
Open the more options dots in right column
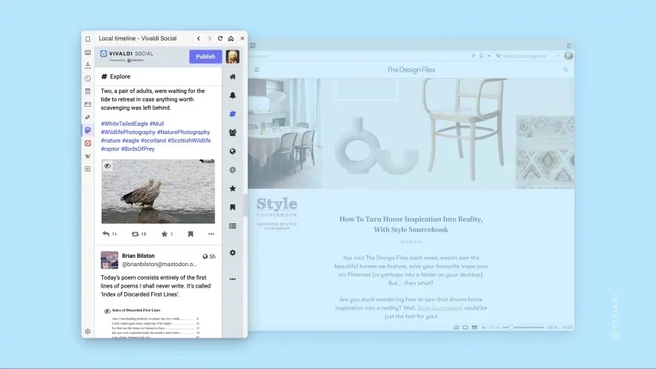click(x=233, y=279)
